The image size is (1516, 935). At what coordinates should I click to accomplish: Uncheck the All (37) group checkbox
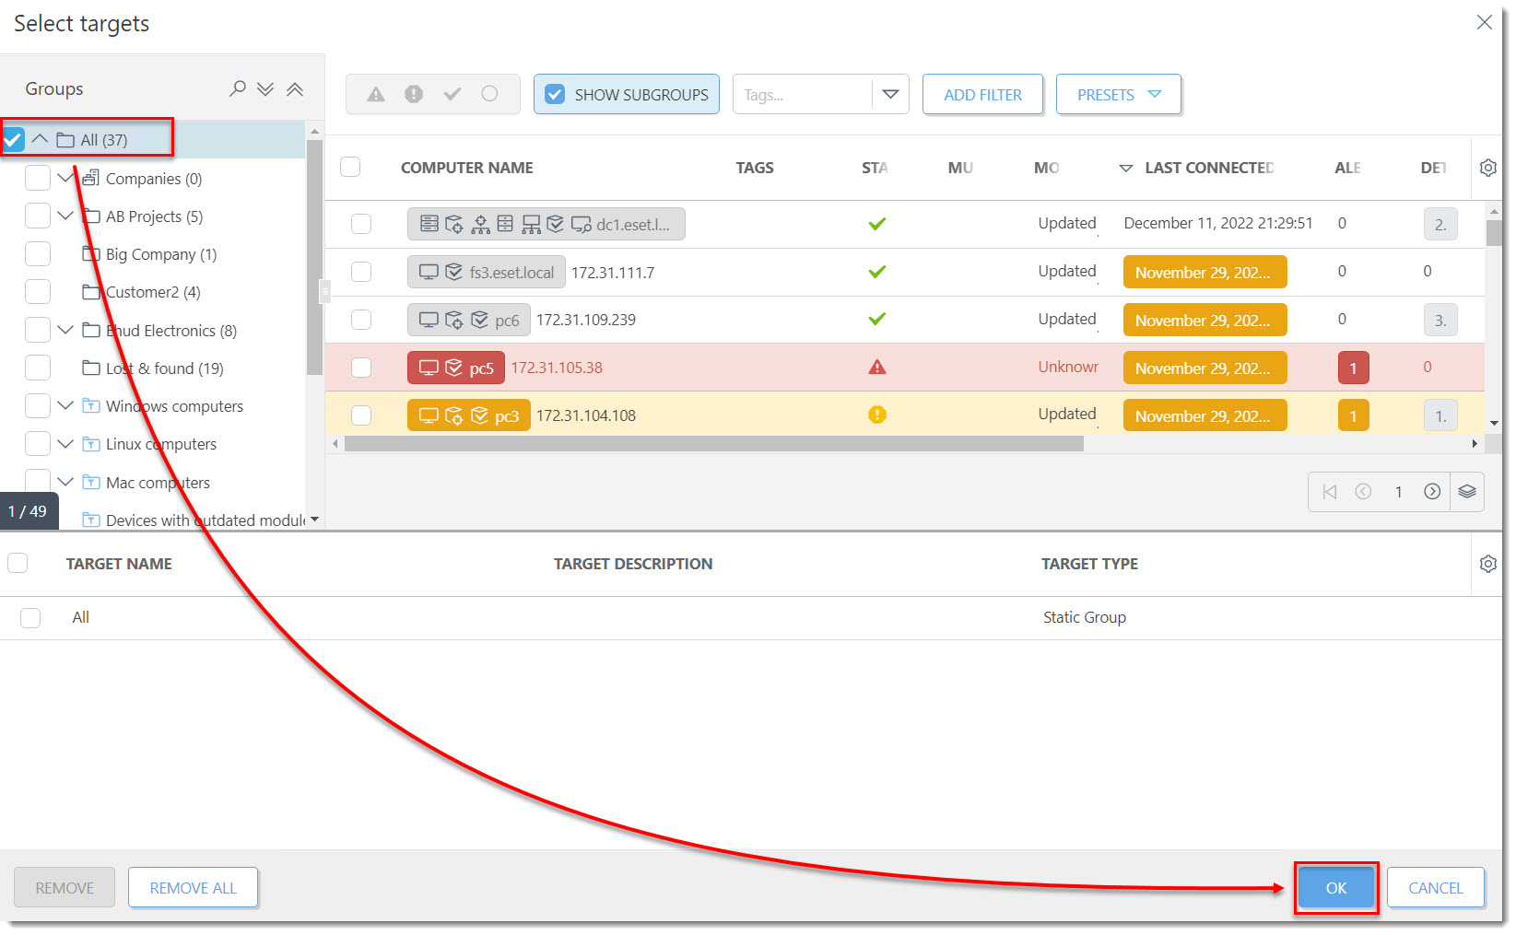click(13, 140)
